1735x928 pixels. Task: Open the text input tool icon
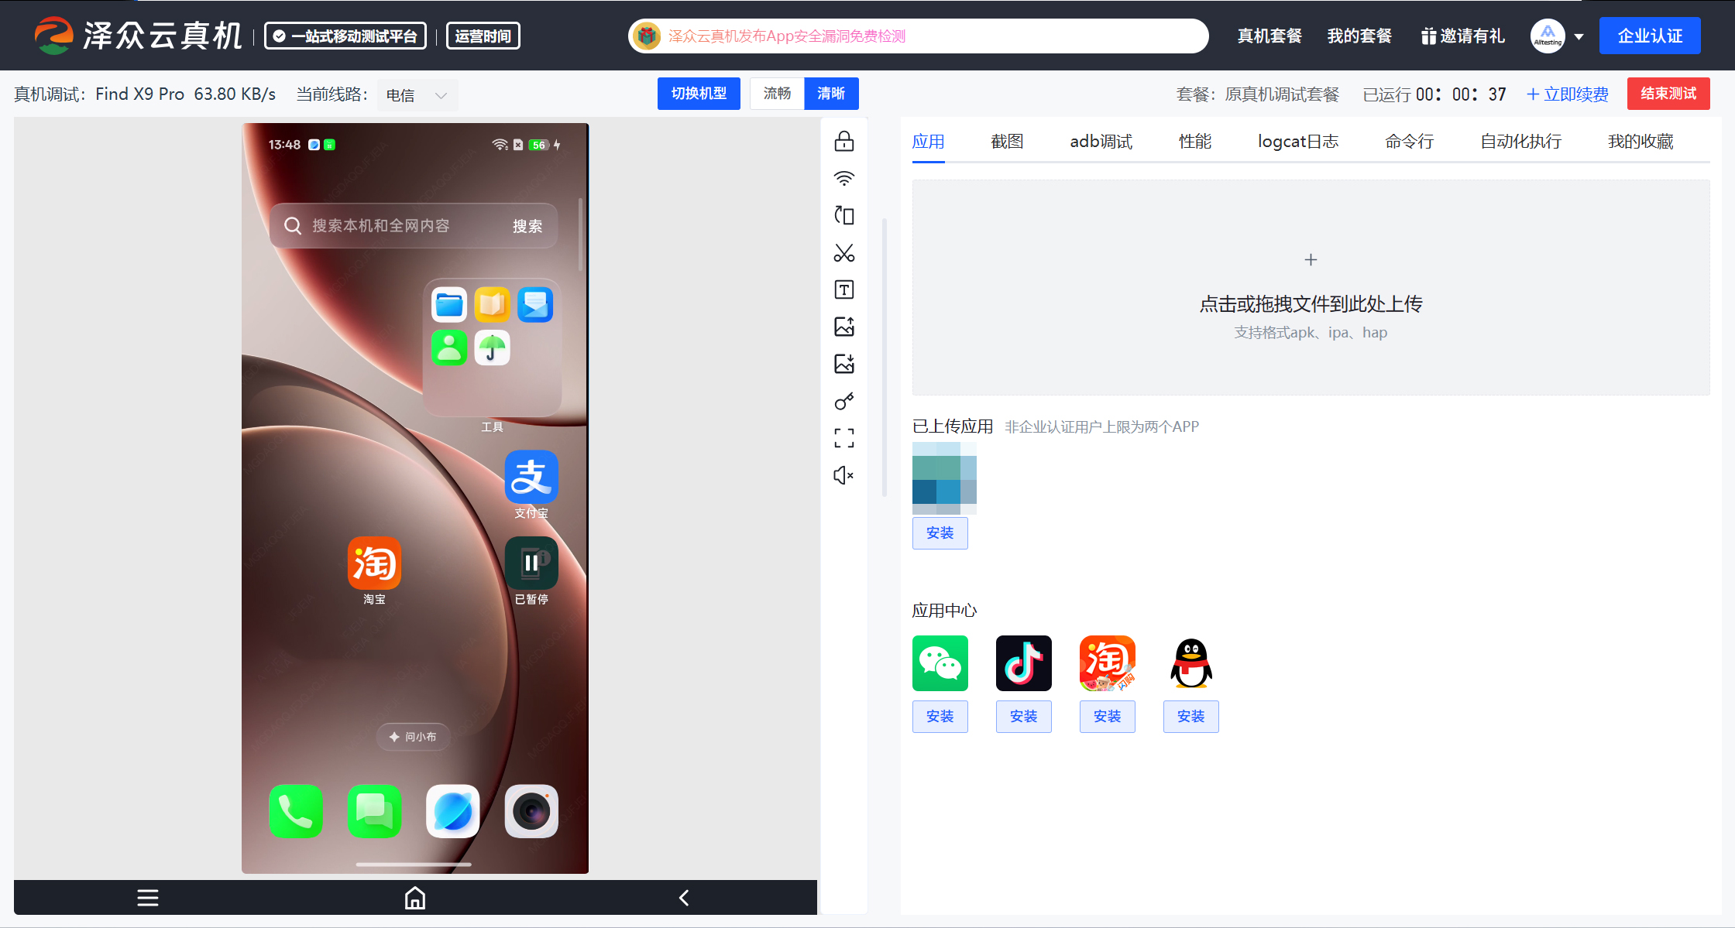pos(844,290)
